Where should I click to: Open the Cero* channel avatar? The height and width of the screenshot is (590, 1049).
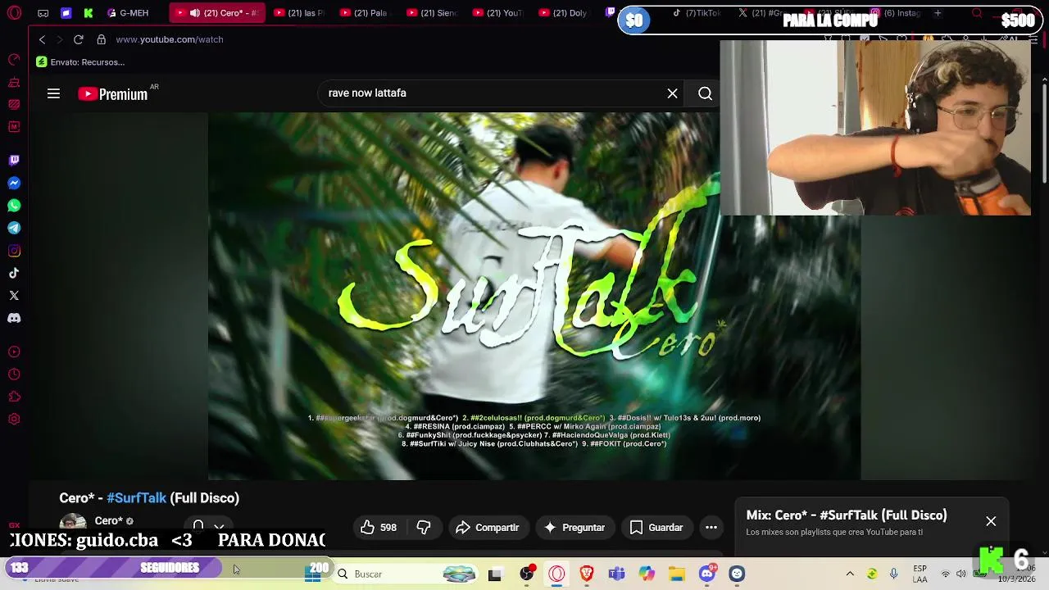tap(73, 522)
